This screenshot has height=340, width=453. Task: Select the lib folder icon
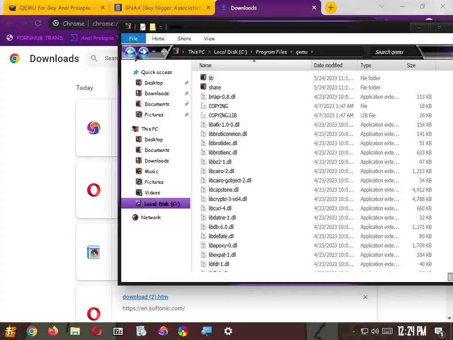coord(203,77)
